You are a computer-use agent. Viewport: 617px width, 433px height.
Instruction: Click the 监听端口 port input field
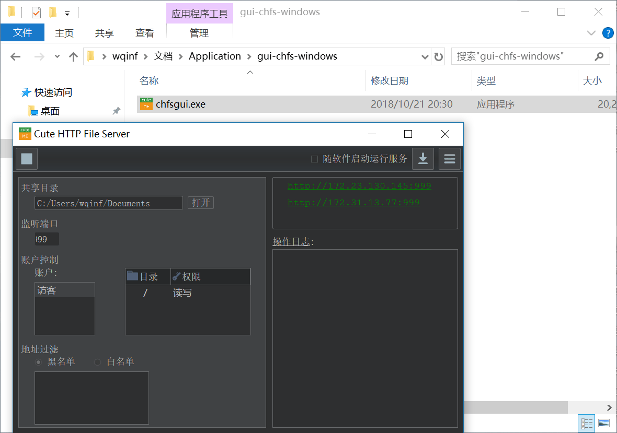point(47,239)
